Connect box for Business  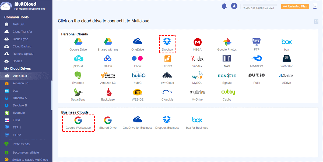click(197, 123)
